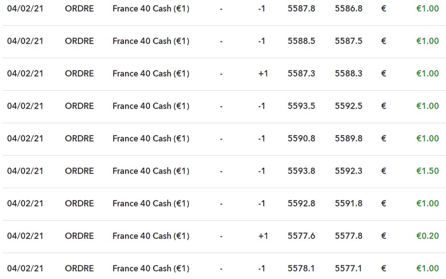Click the date in the 5578.1 row
This screenshot has width=446, height=279.
(25, 268)
